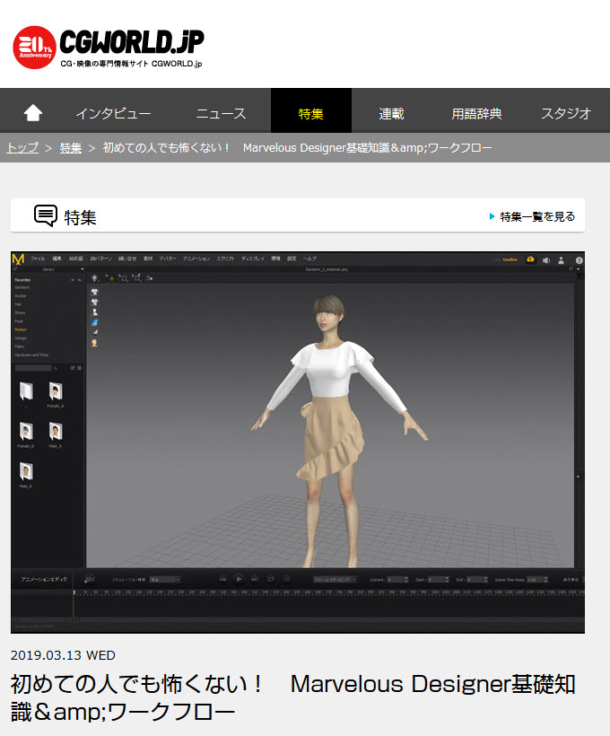Toggle the first white garment display icon

point(94,292)
